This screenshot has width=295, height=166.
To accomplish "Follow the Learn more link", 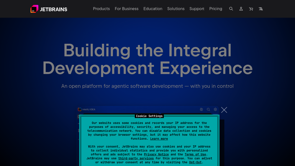I will pyautogui.click(x=159, y=139).
